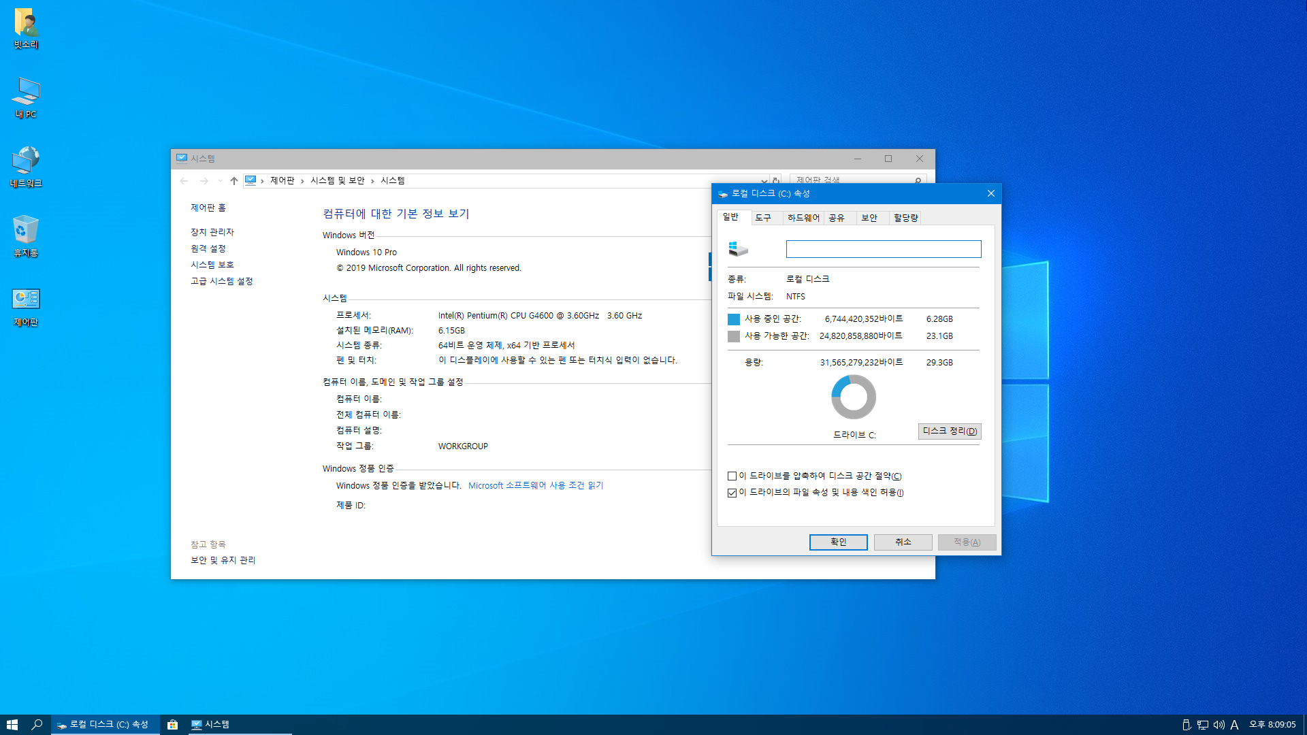Toggle the IME language indicator A

(1234, 725)
